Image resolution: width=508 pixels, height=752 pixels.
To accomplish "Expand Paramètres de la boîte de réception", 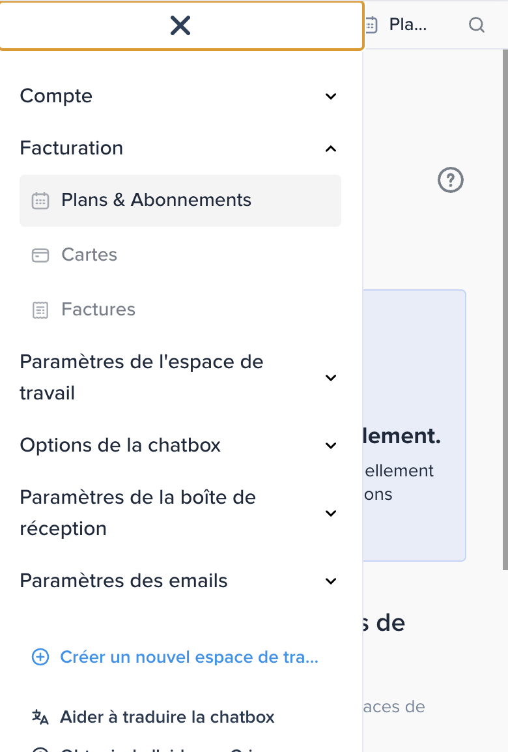I will 180,513.
